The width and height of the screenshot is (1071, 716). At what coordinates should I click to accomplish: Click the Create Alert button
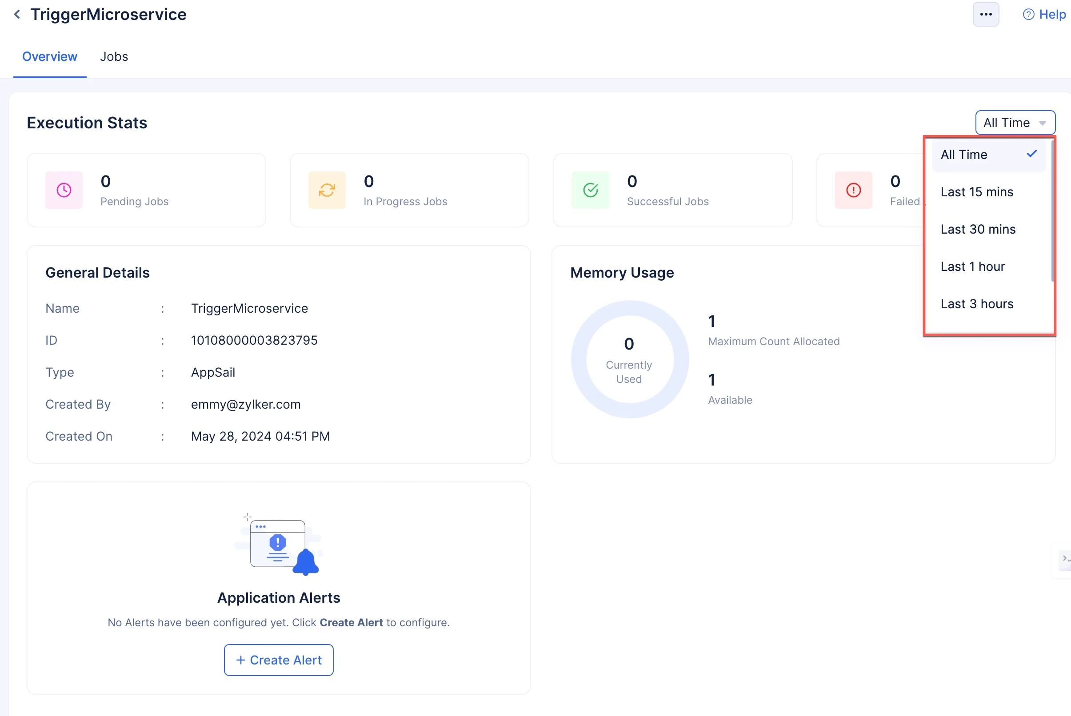pyautogui.click(x=279, y=660)
